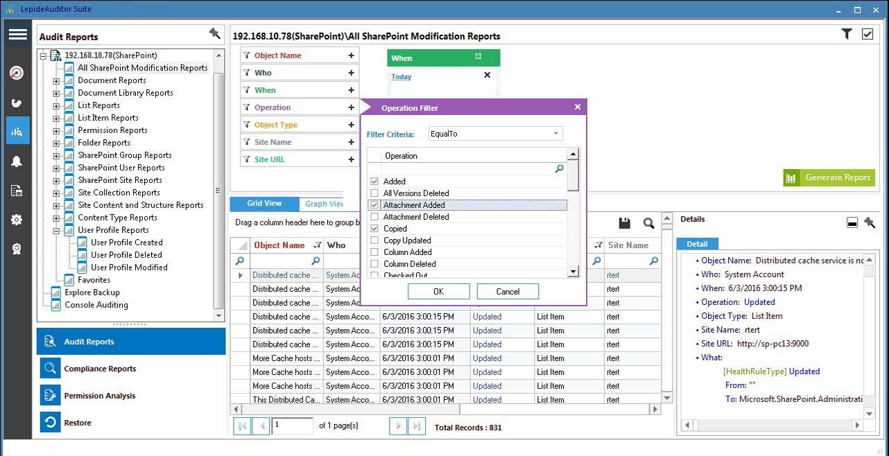Click the checkmark box icon at top right
This screenshot has width=889, height=456.
point(868,34)
